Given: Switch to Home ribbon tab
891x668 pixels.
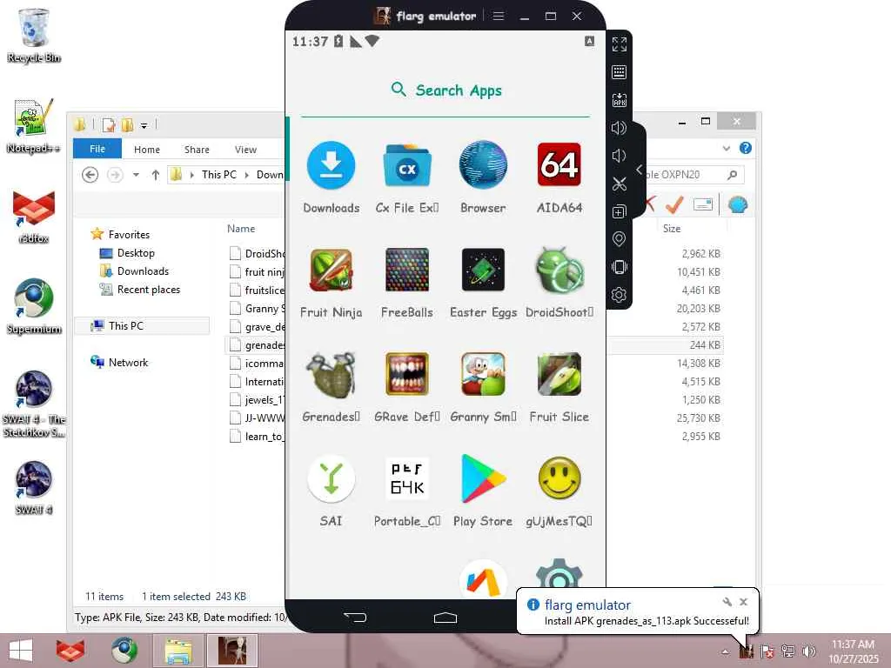Looking at the screenshot, I should click(x=146, y=150).
